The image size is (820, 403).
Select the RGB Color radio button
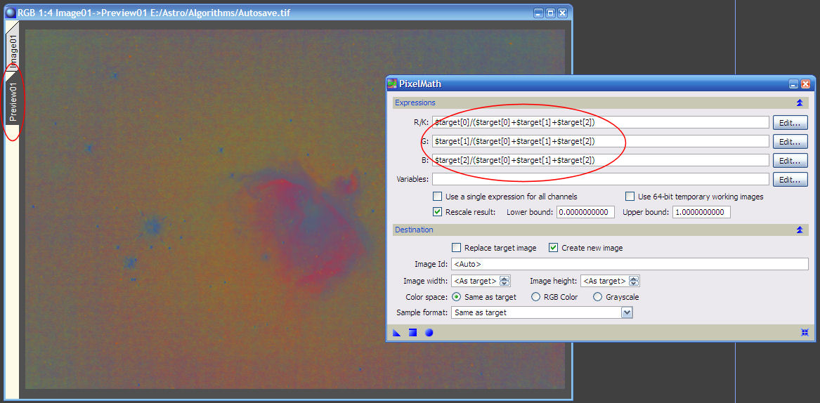pyautogui.click(x=535, y=297)
